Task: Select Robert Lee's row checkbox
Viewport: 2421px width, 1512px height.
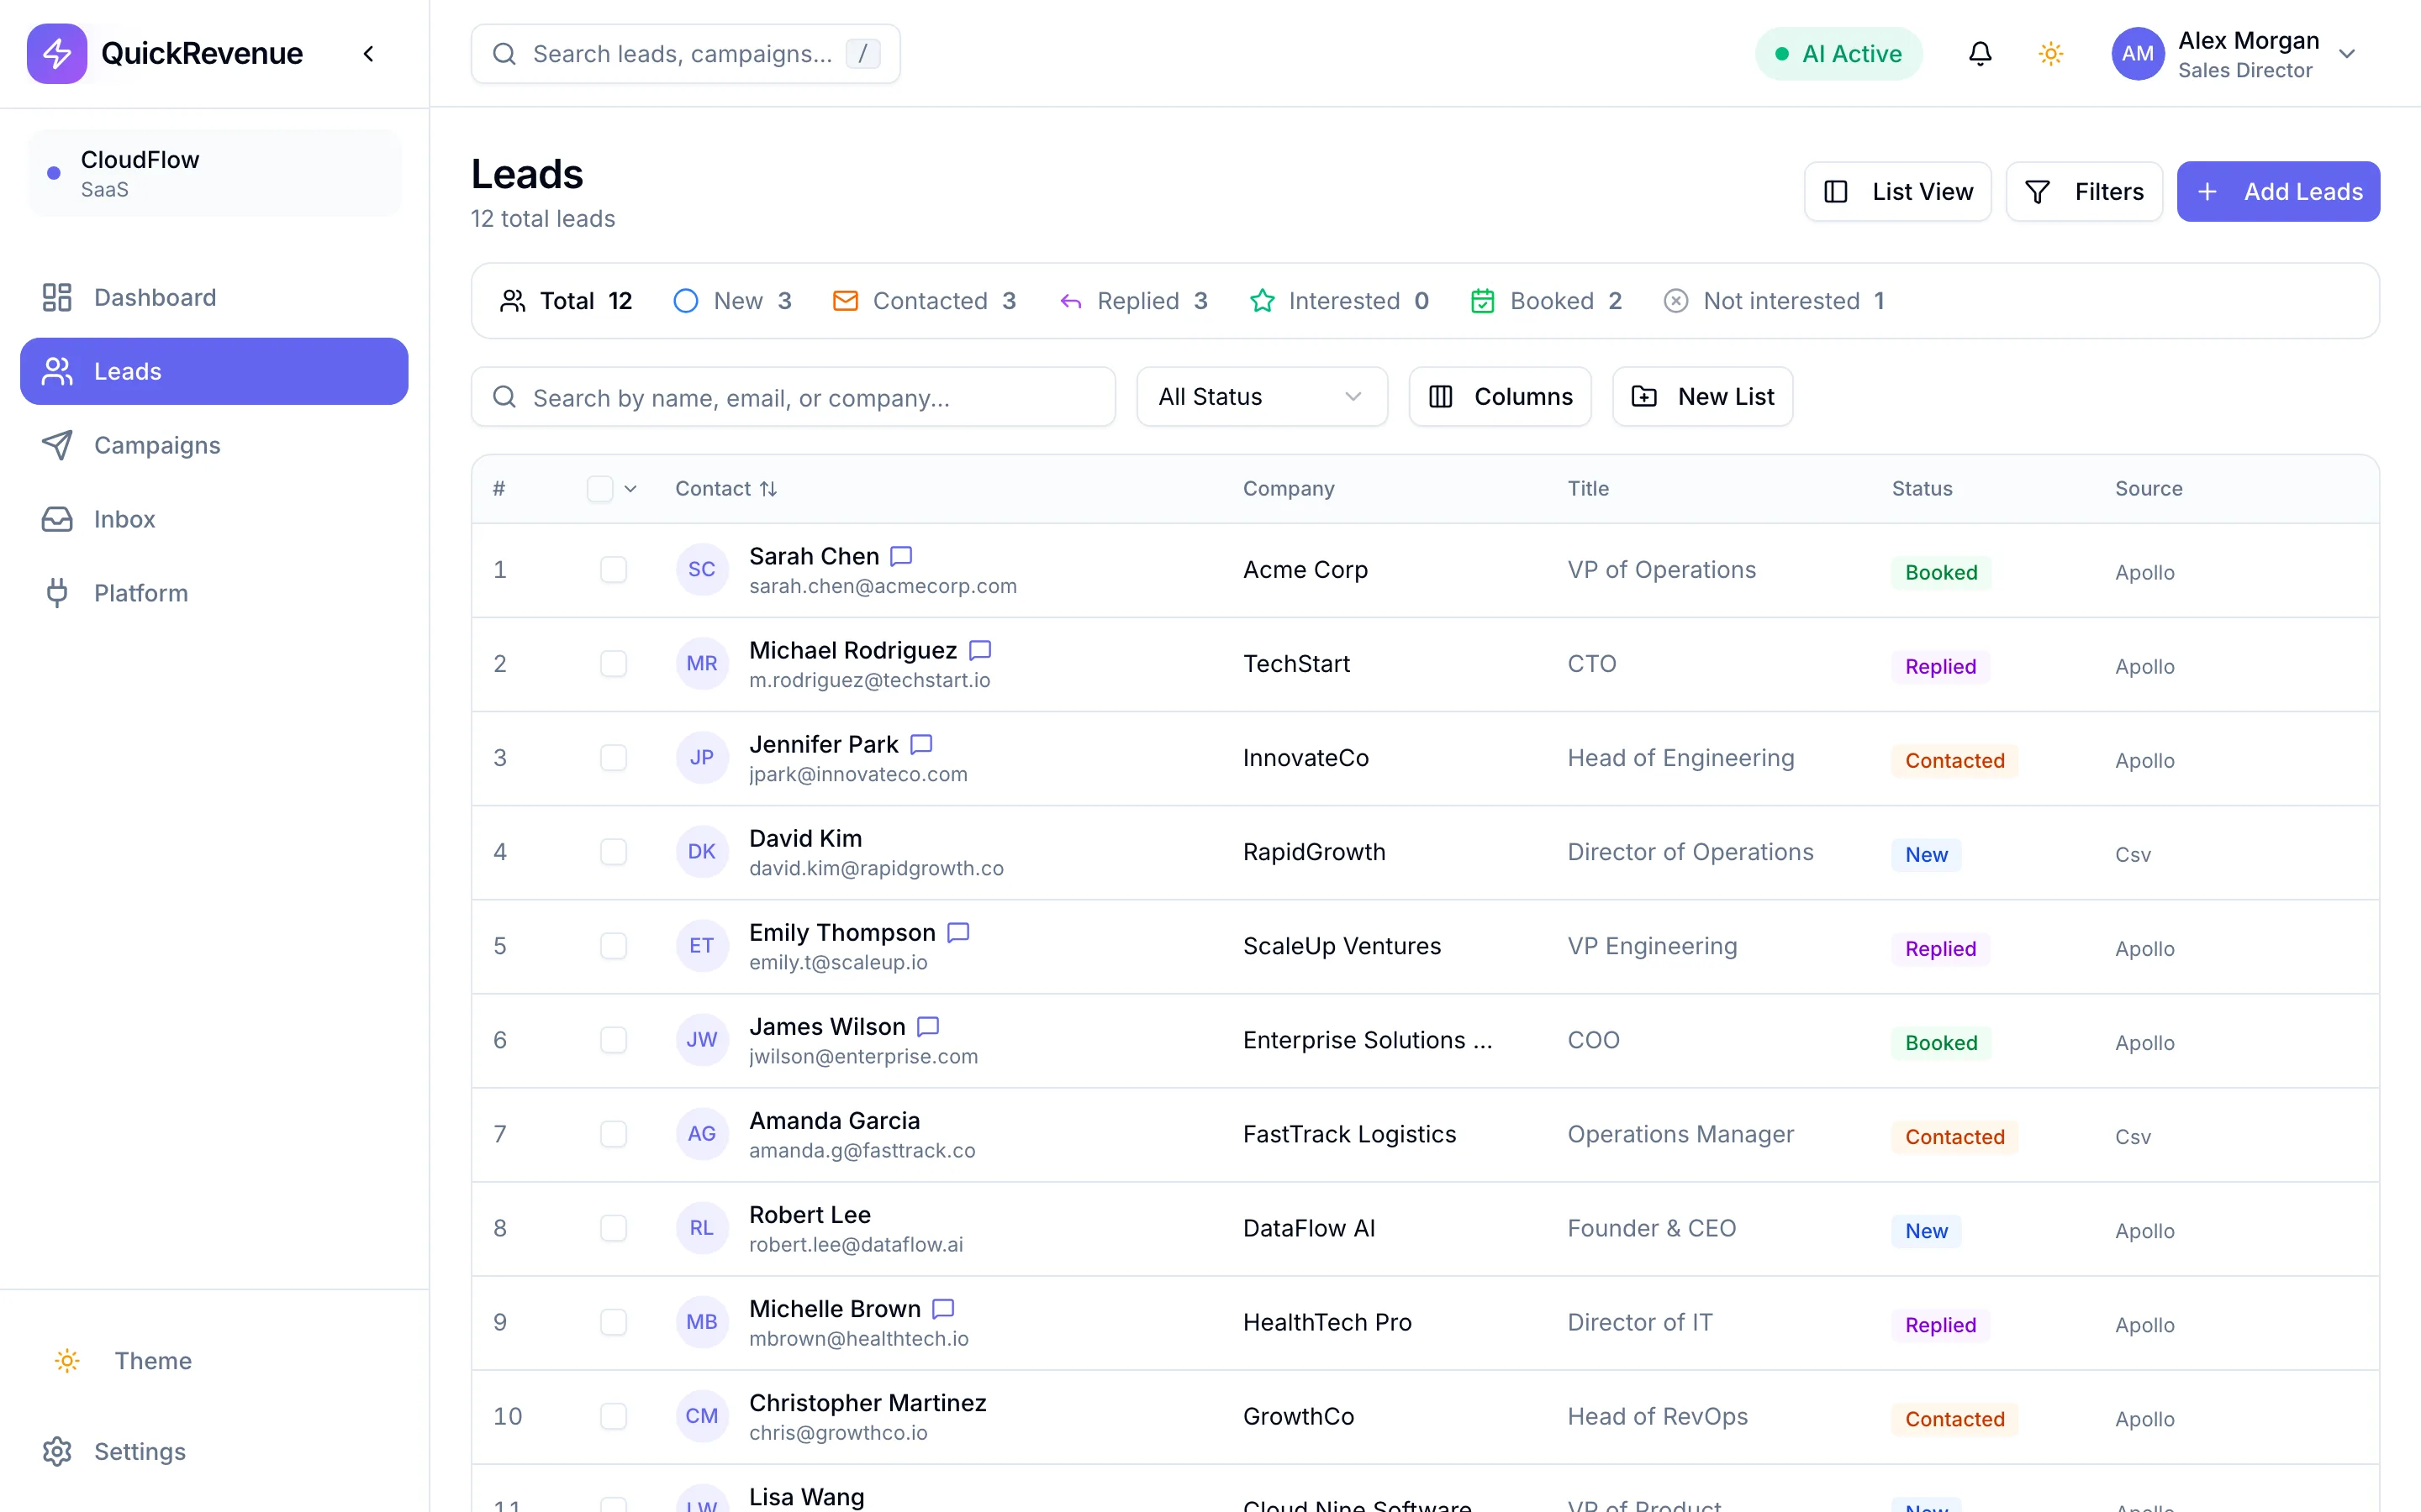Action: click(x=614, y=1228)
